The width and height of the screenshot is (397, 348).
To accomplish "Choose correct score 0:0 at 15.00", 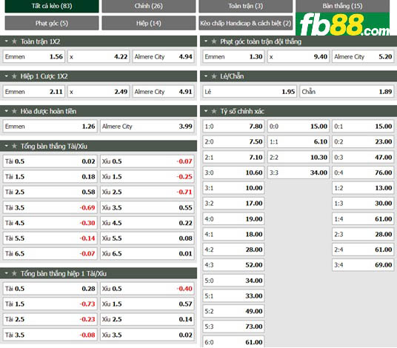I will tap(298, 126).
